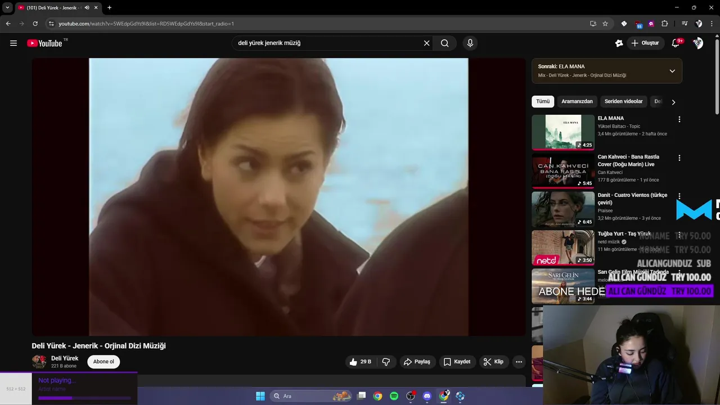Open Spotify from the taskbar
The width and height of the screenshot is (720, 405).
[394, 396]
